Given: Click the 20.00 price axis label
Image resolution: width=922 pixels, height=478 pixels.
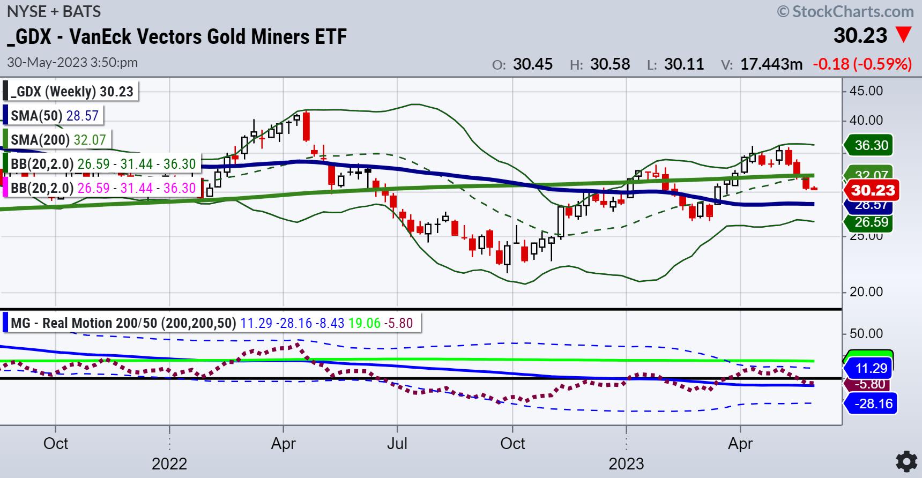Looking at the screenshot, I should point(866,292).
